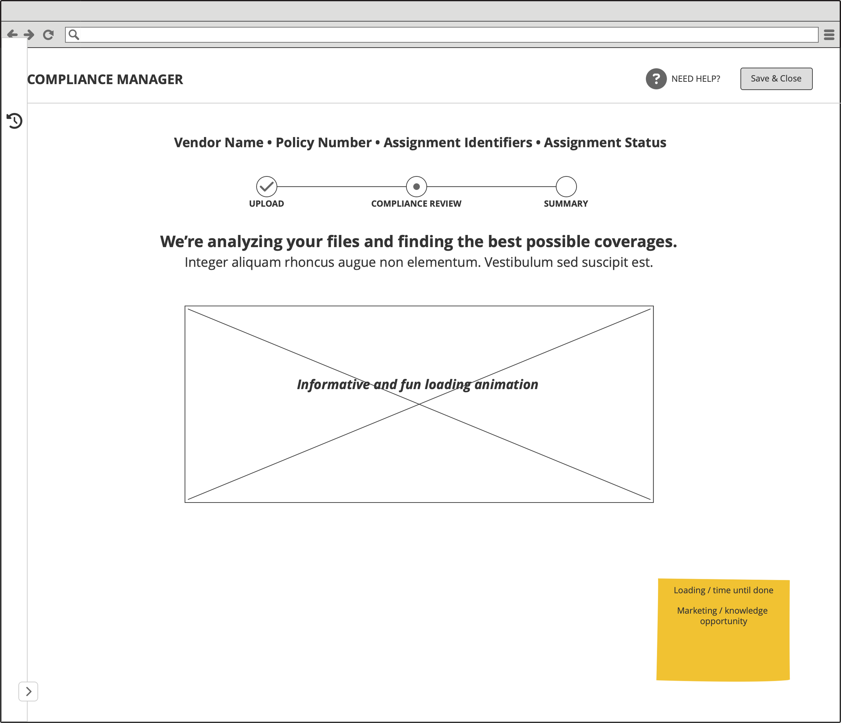Click the COMPLIANCE MANAGER title
Image resolution: width=841 pixels, height=723 pixels.
[x=105, y=80]
